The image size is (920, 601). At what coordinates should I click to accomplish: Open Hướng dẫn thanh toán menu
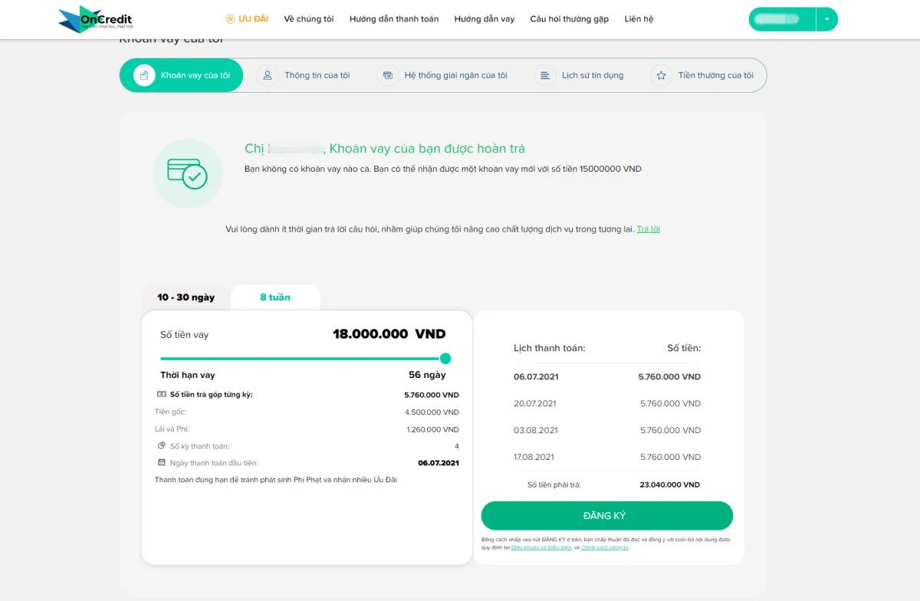coord(394,19)
